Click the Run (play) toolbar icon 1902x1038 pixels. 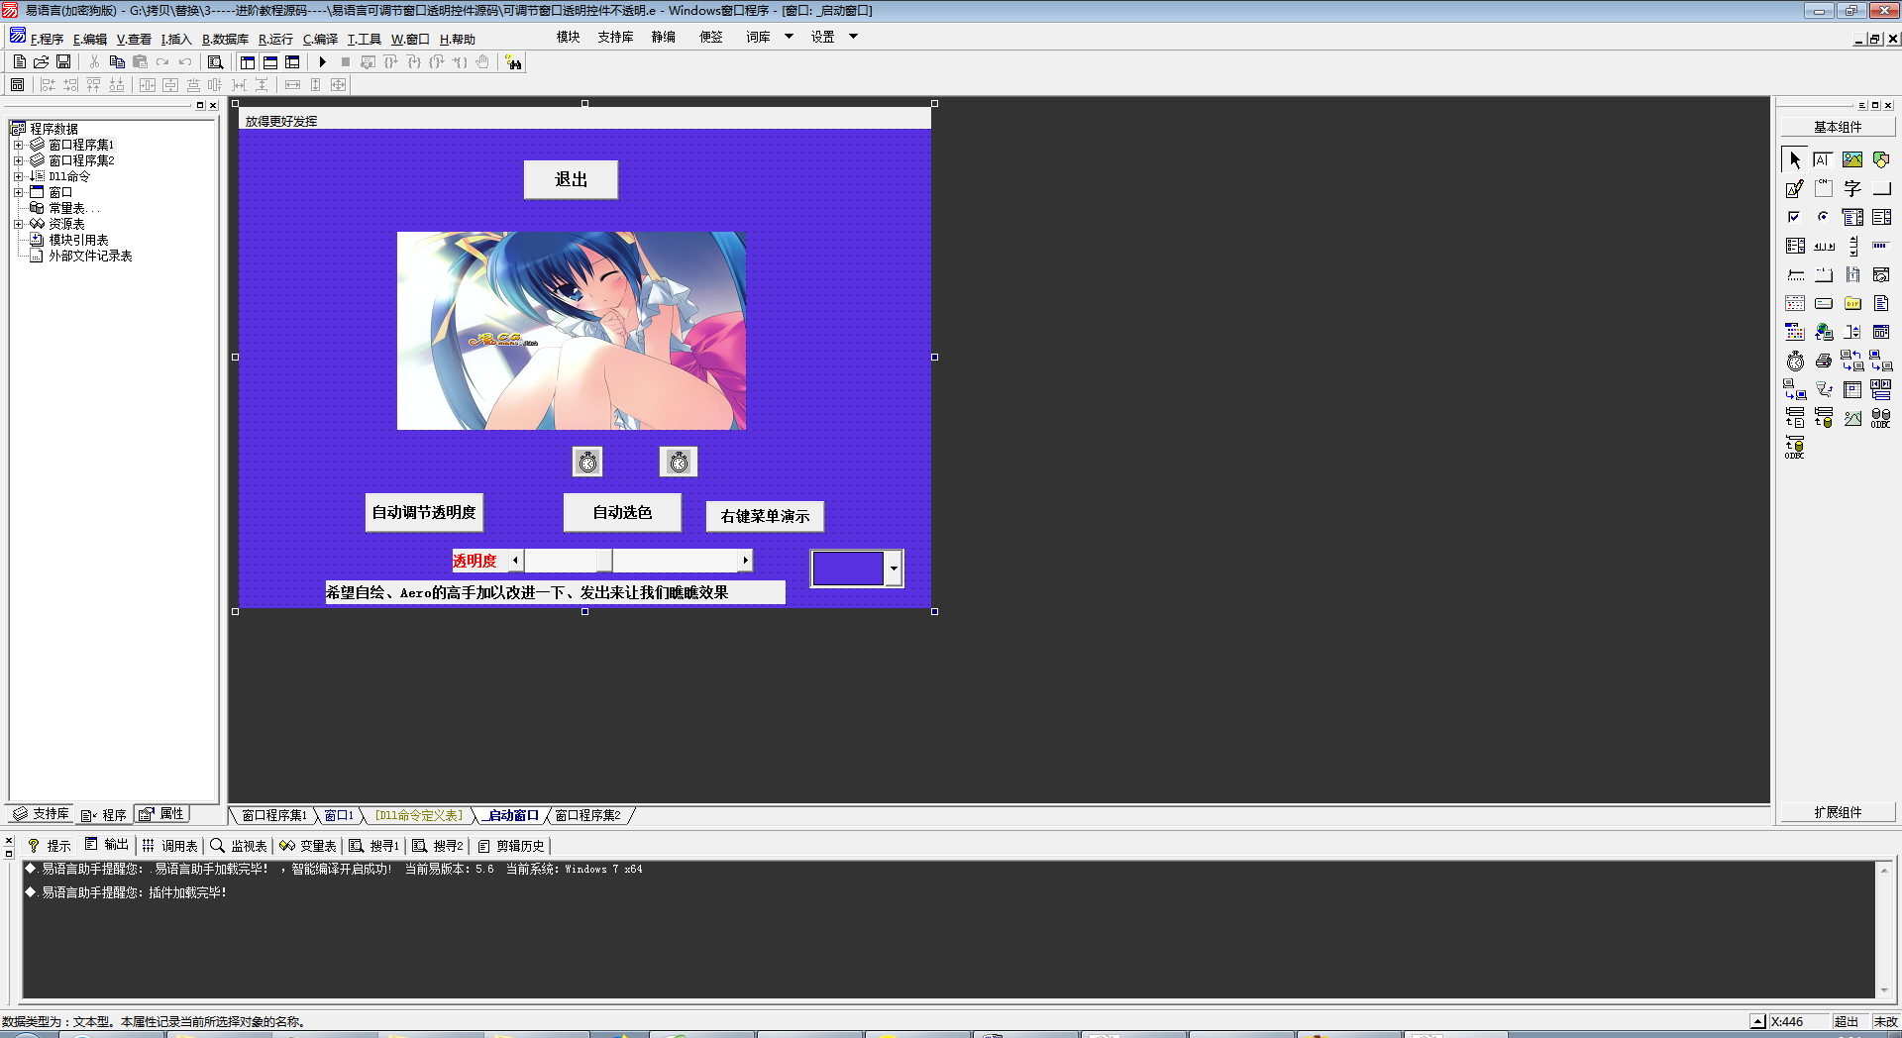(x=322, y=61)
